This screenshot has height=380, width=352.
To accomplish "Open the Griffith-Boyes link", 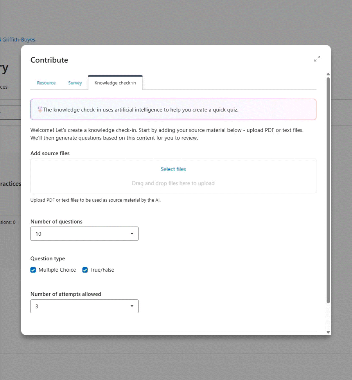I will (18, 39).
